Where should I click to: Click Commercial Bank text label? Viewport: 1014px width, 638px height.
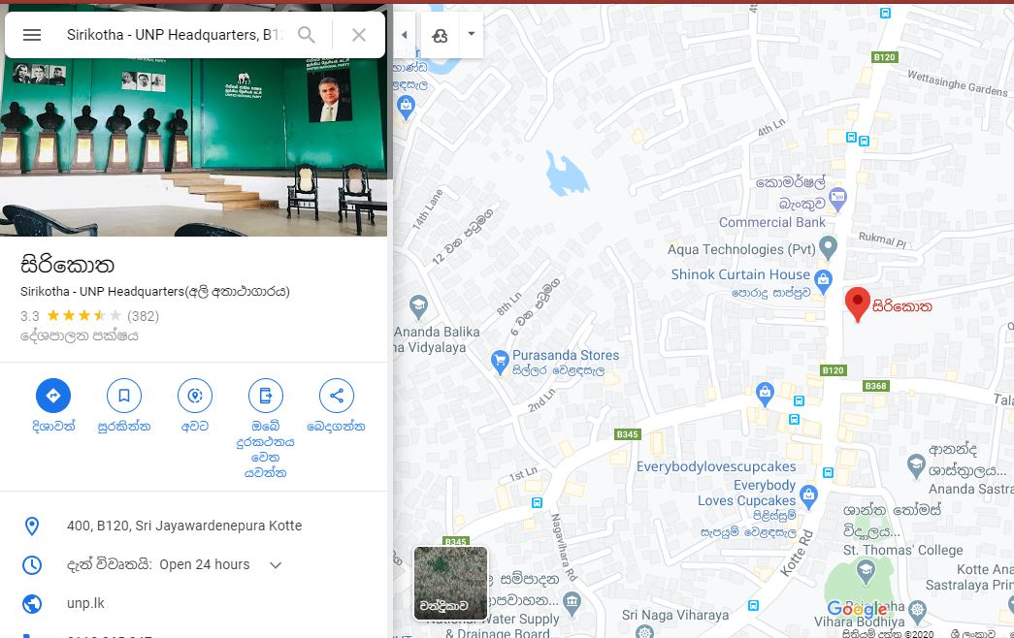(x=772, y=222)
